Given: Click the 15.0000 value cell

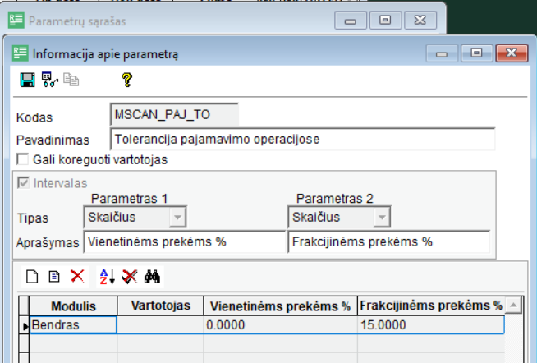Looking at the screenshot, I should pos(429,325).
